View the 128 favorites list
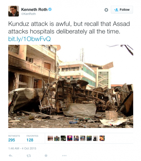The width and height of the screenshot is (141, 161). coord(32,138)
